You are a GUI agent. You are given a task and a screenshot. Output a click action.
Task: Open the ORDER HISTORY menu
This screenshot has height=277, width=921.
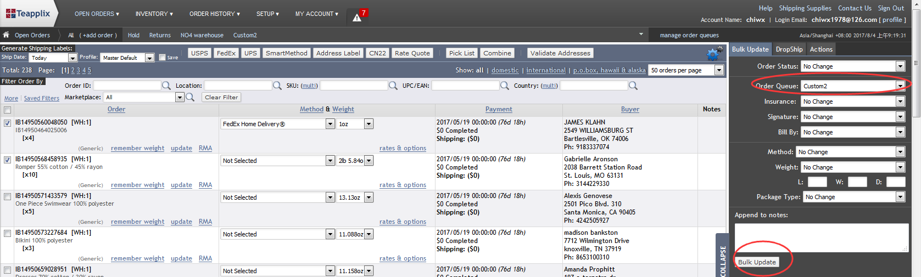tap(214, 14)
